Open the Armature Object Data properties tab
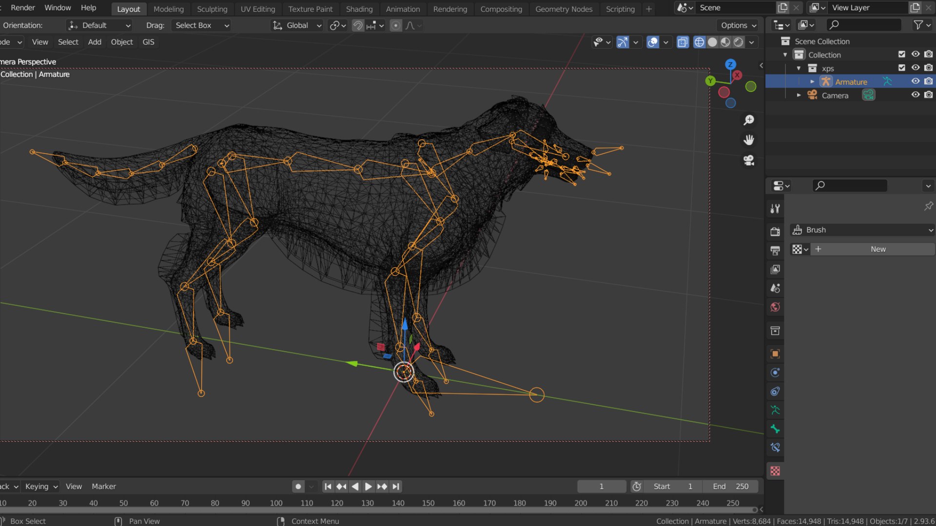The image size is (936, 526). click(775, 411)
